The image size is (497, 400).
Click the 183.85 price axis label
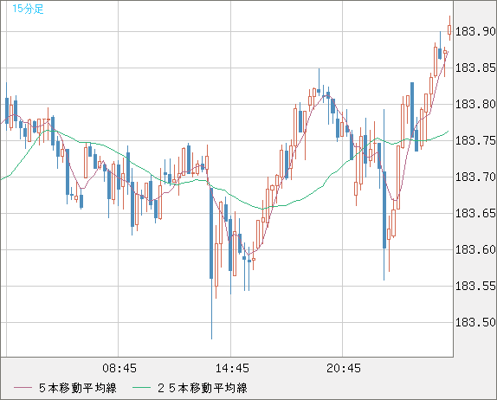(x=475, y=68)
